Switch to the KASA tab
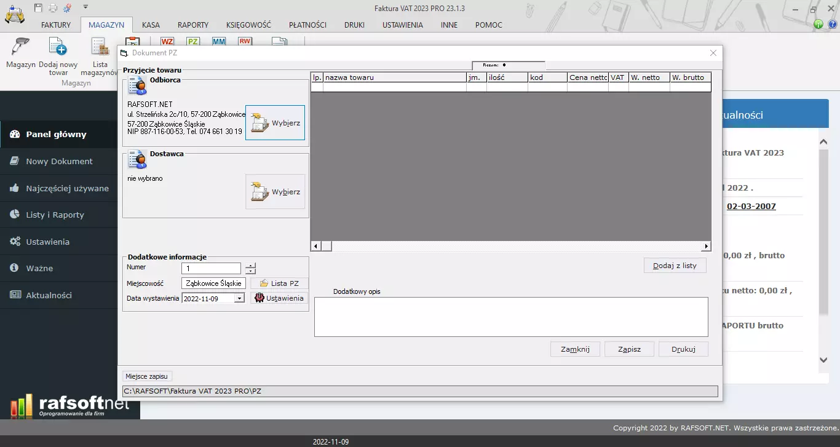840x447 pixels. pyautogui.click(x=151, y=25)
